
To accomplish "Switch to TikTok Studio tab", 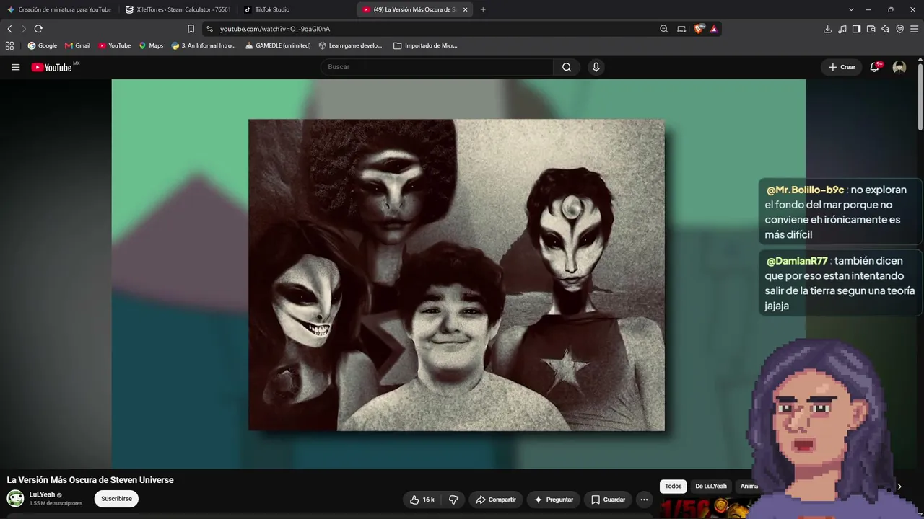I will pos(296,9).
